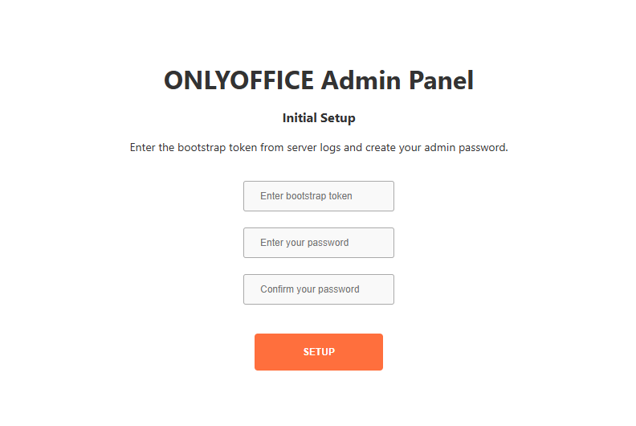
Task: Click the phrase "server logs" in instructions
Action: (310, 148)
